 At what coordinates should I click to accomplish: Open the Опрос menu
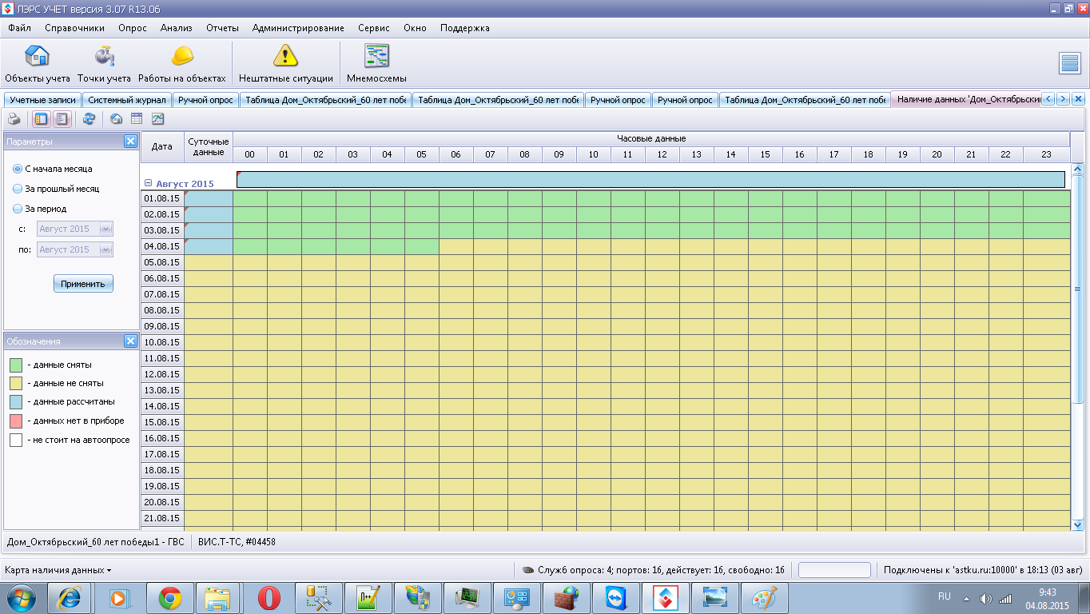133,28
